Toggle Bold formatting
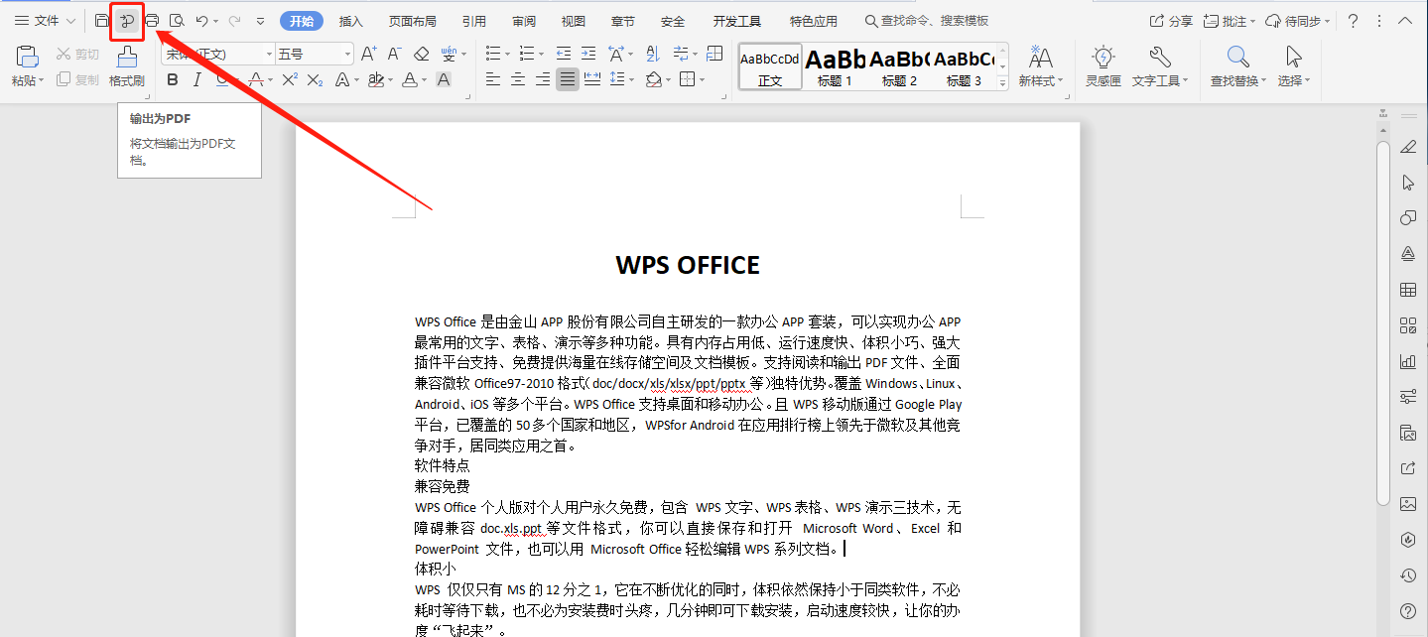Screen dimensions: 1428x637 coord(173,80)
